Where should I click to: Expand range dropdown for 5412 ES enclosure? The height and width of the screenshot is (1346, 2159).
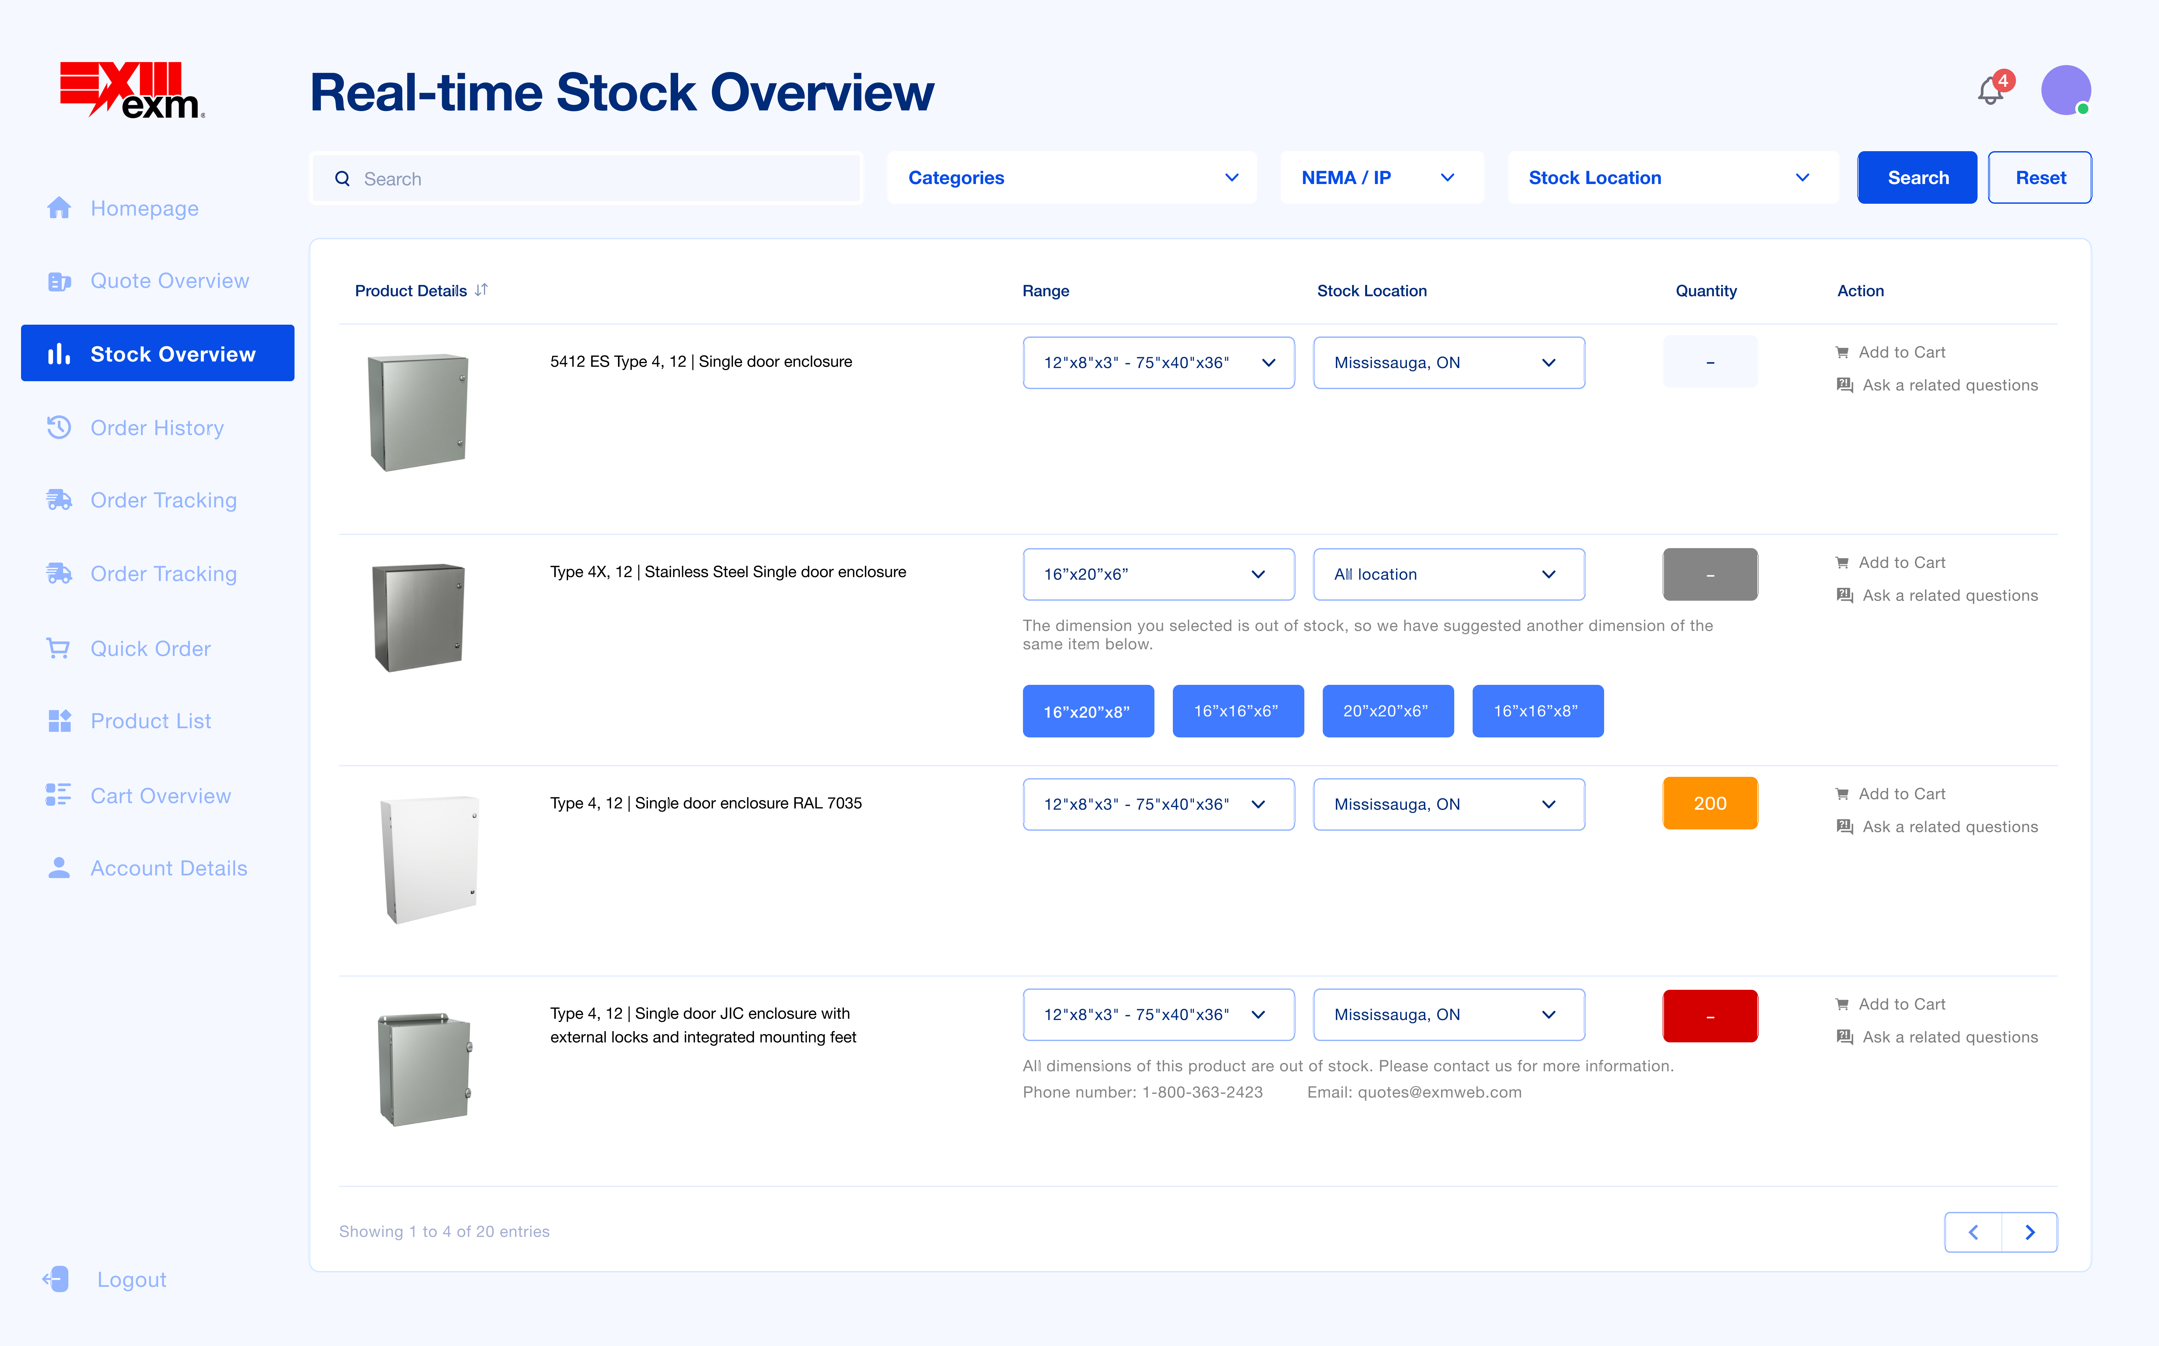(x=1158, y=362)
